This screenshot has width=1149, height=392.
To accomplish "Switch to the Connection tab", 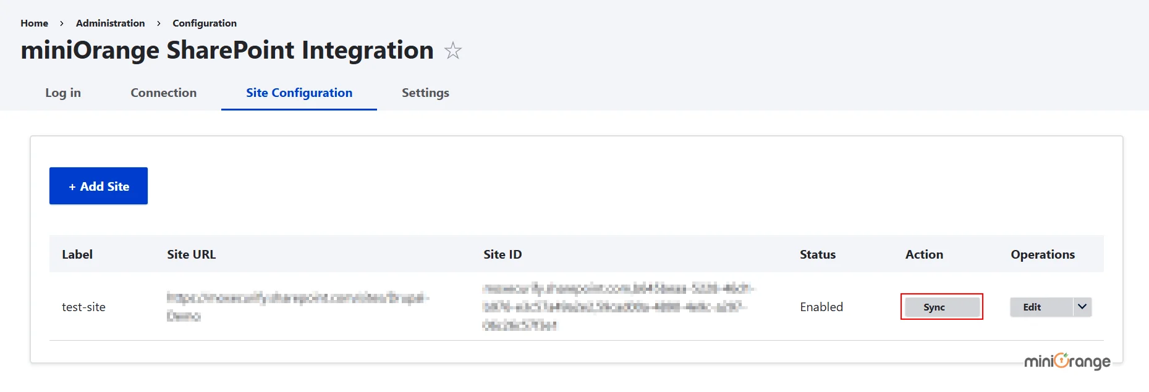I will (x=163, y=93).
